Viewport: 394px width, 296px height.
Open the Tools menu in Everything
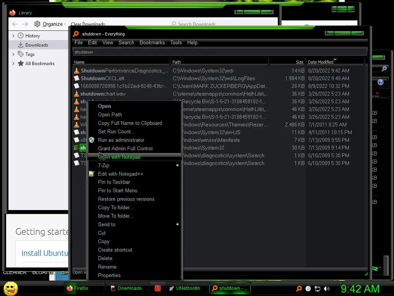click(176, 42)
